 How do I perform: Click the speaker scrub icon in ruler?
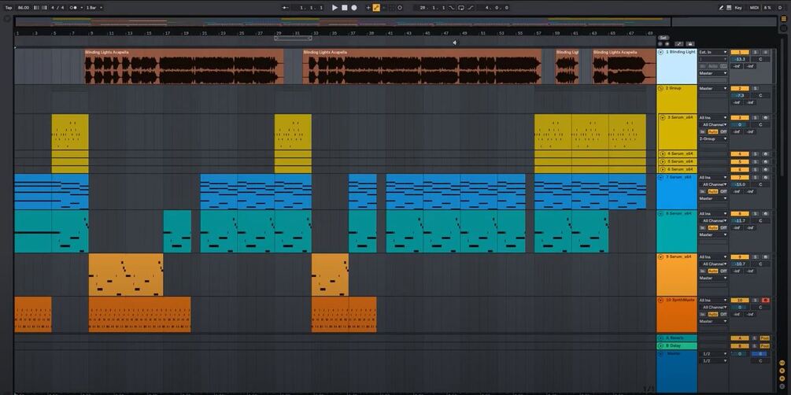[454, 42]
